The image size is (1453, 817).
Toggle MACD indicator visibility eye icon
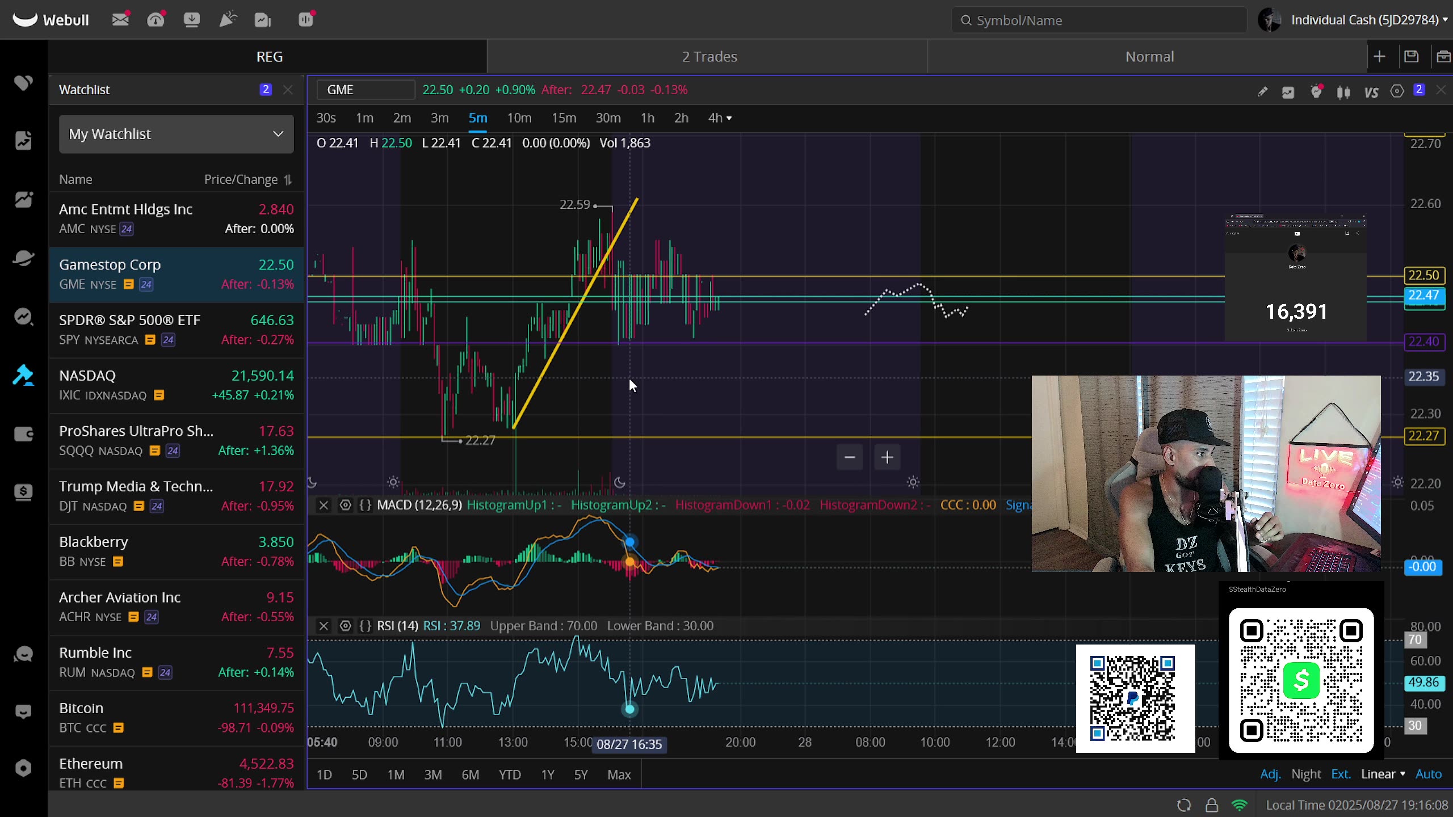pos(345,505)
